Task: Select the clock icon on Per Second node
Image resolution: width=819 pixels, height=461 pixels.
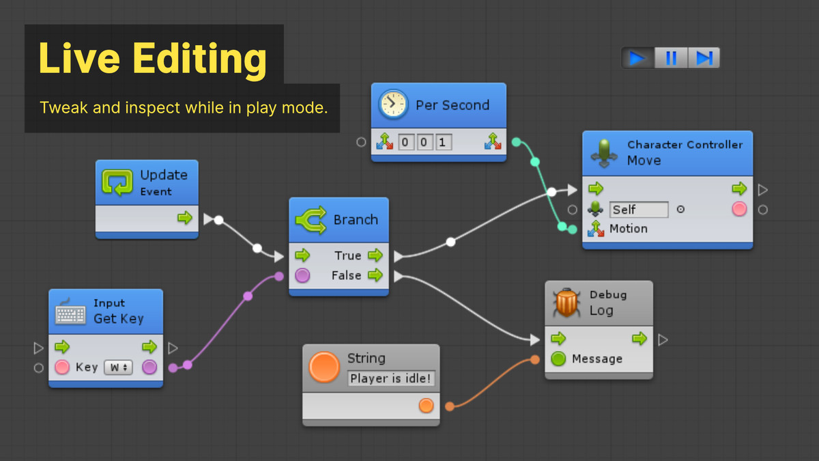Action: (x=394, y=104)
